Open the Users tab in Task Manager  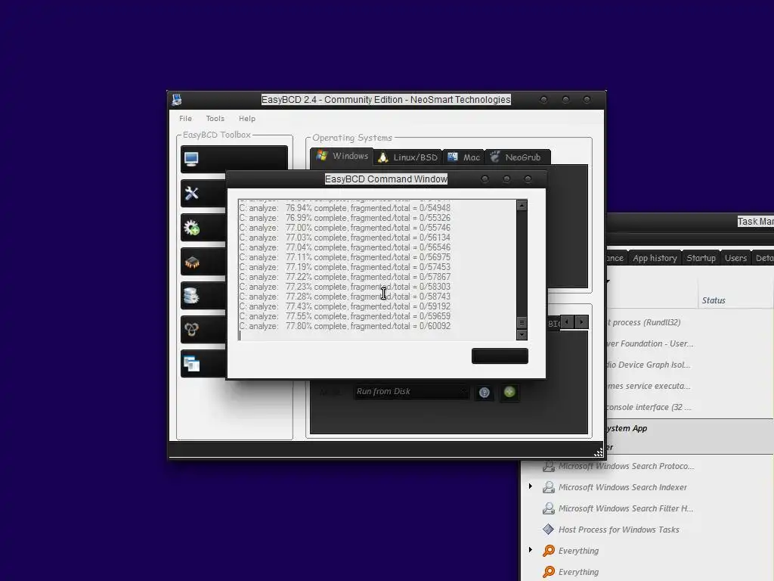(x=735, y=259)
